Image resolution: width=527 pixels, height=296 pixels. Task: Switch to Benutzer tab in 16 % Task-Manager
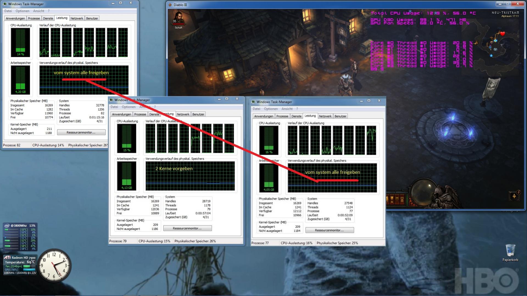point(340,116)
